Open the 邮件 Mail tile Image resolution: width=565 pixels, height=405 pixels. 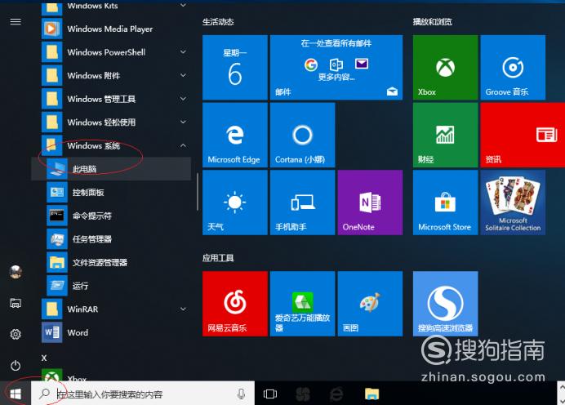[x=336, y=68]
